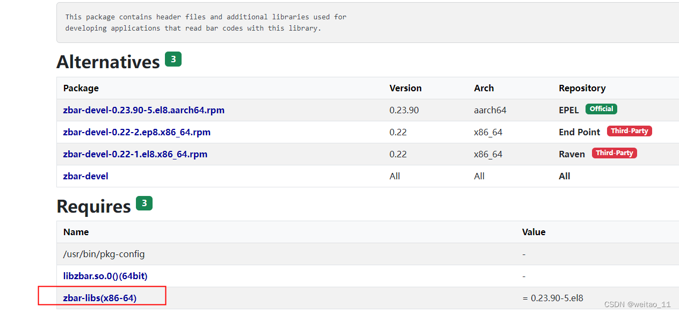
Task: Click the Repository column header
Action: coord(581,88)
